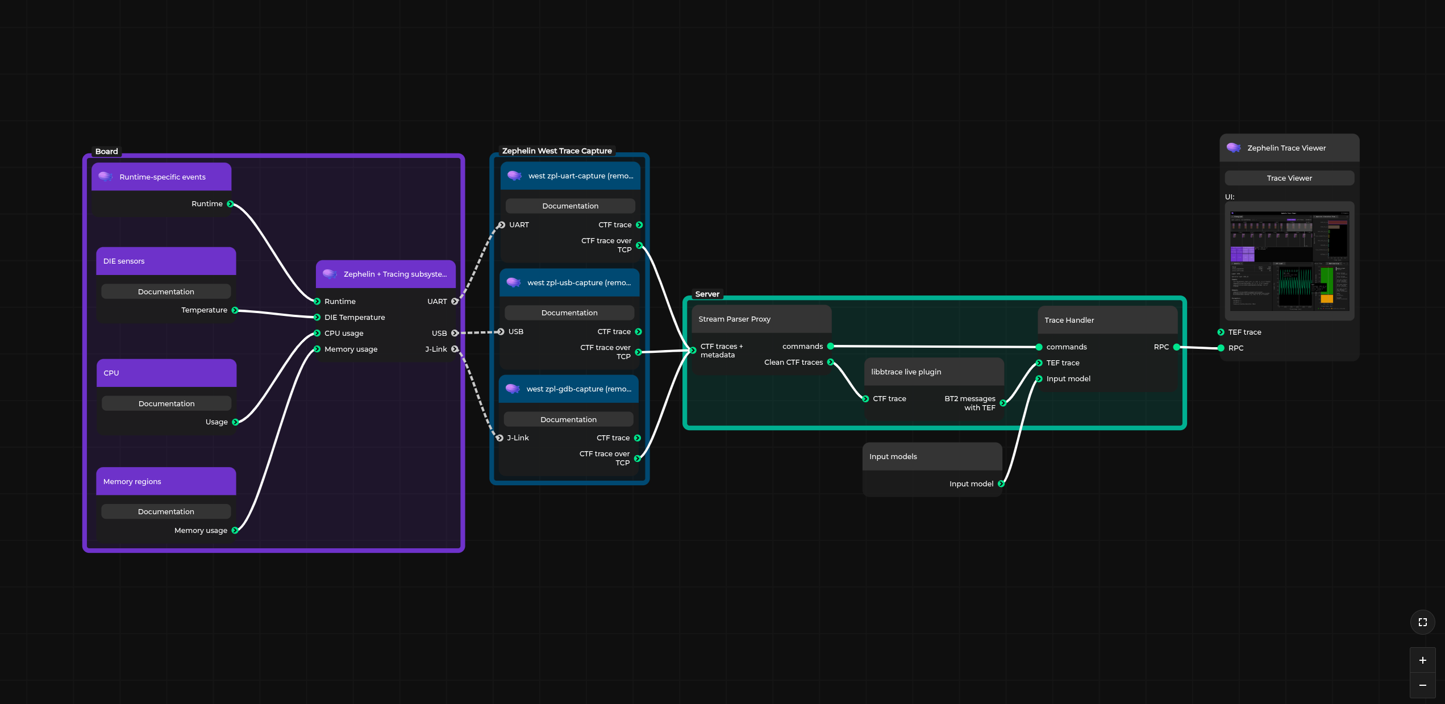Viewport: 1445px width, 704px height.
Task: Click CTF trace over TCP port on gdb-capture
Action: 637,459
